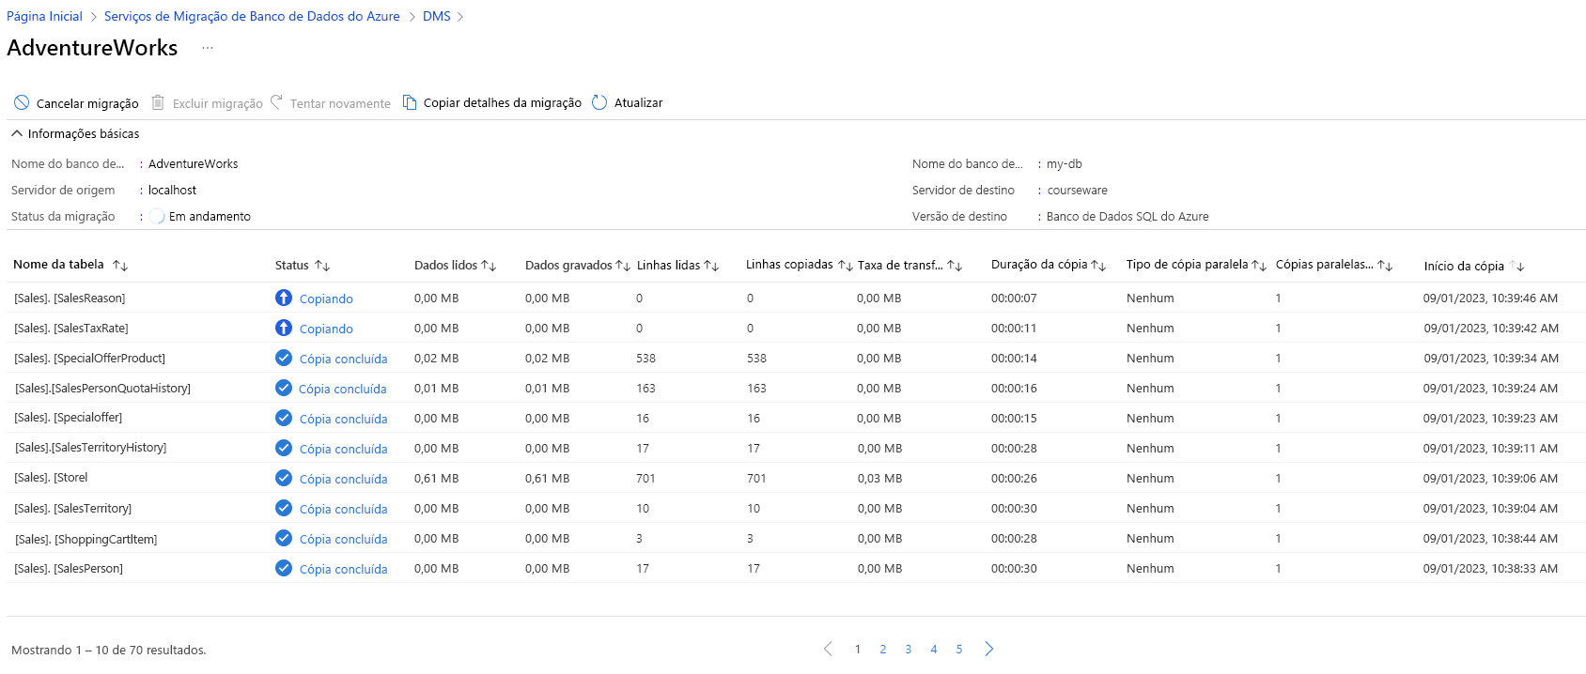Click the 0,61 MB Dados lidos value
The image size is (1586, 674).
coord(437,478)
